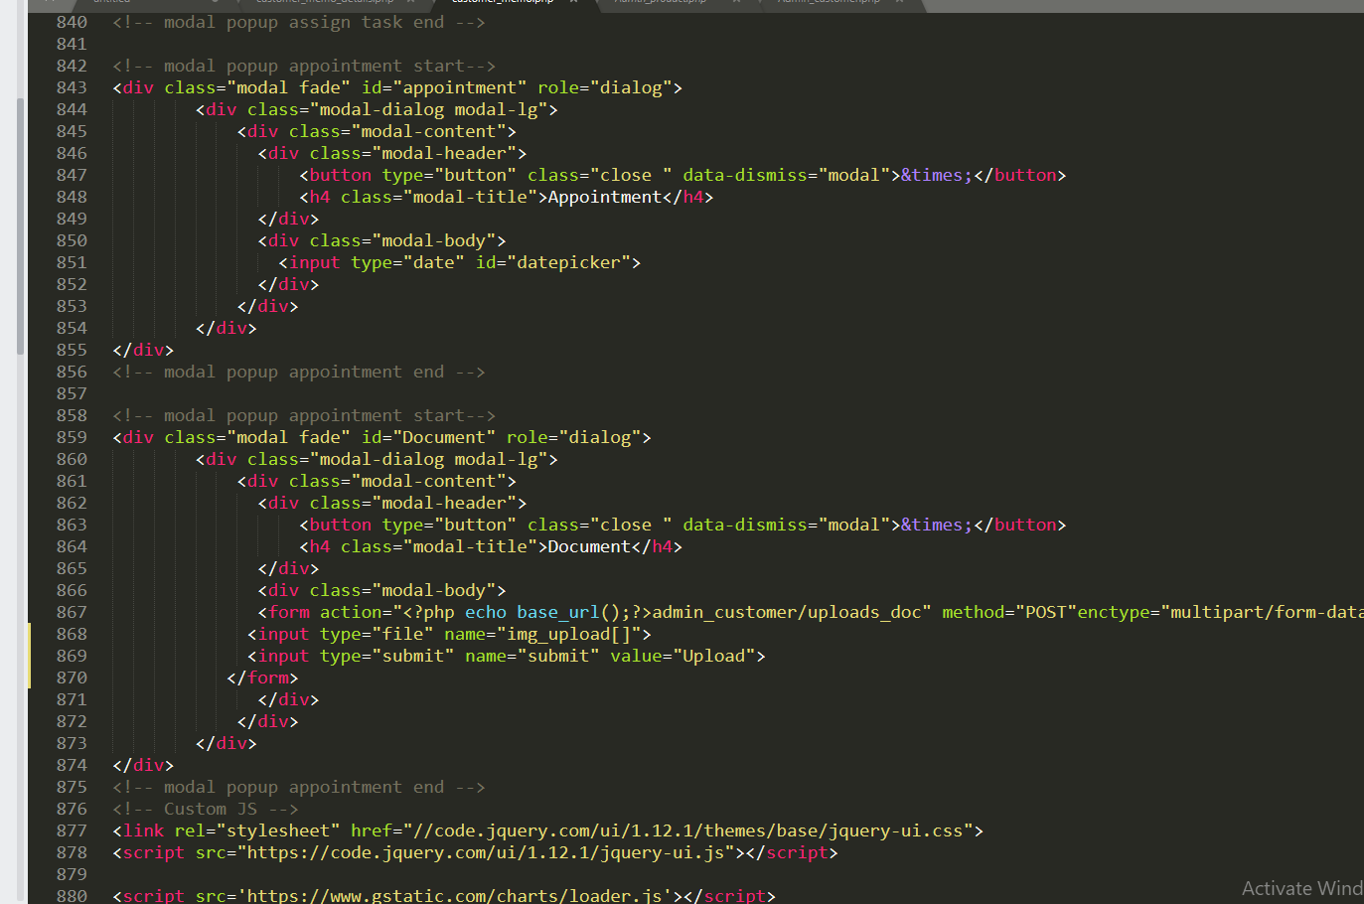Switch to the untitled tab
The image size is (1364, 904).
tap(111, 2)
